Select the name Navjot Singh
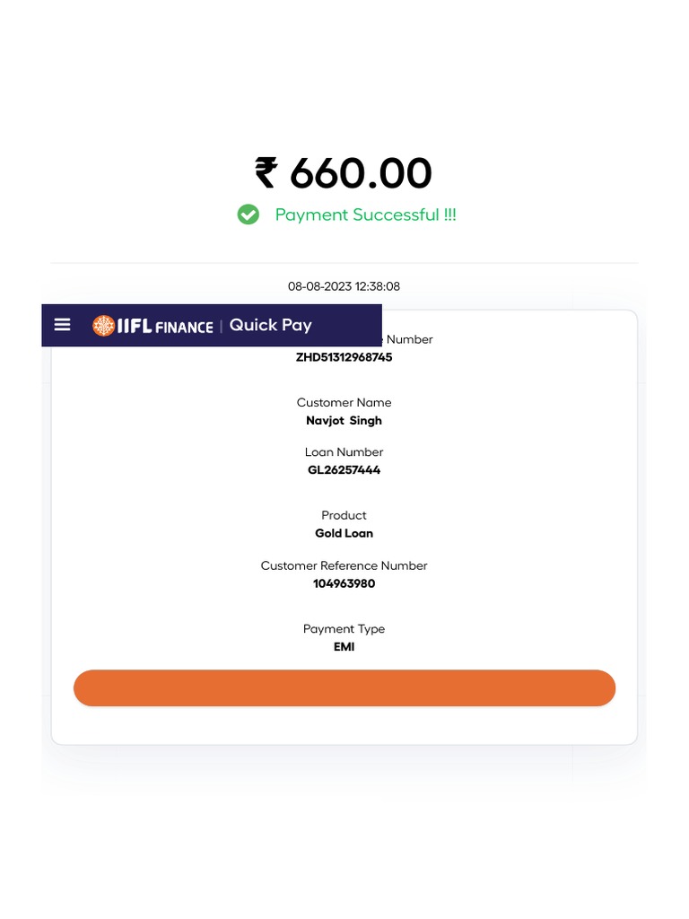Screen dimensions: 689x919 [344, 420]
